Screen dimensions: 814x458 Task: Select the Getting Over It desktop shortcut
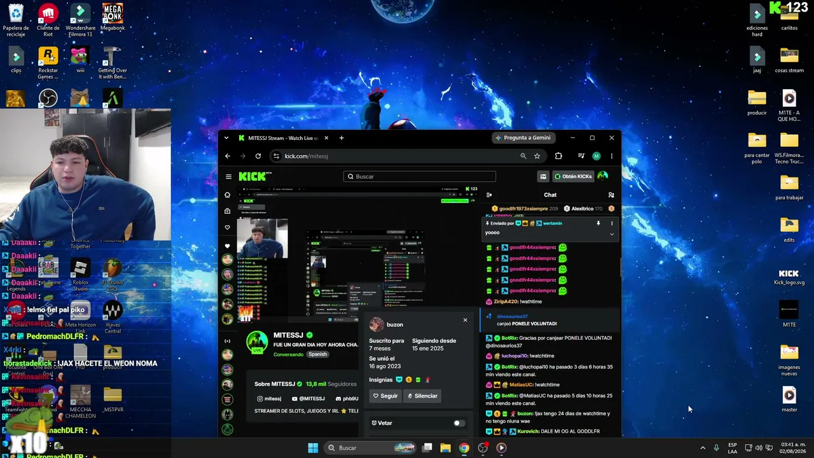click(x=113, y=63)
